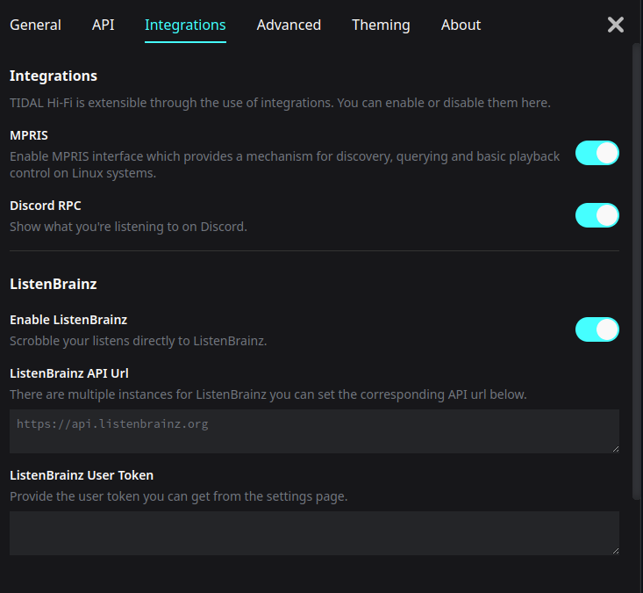
Task: Click the settings vertical scrollbar
Action: coord(637,264)
